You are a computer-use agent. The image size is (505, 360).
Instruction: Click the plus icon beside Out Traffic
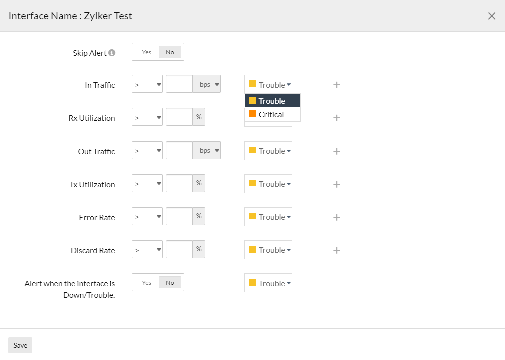(336, 151)
